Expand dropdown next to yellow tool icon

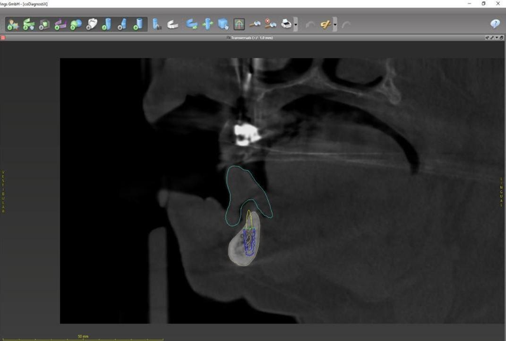[x=335, y=25]
